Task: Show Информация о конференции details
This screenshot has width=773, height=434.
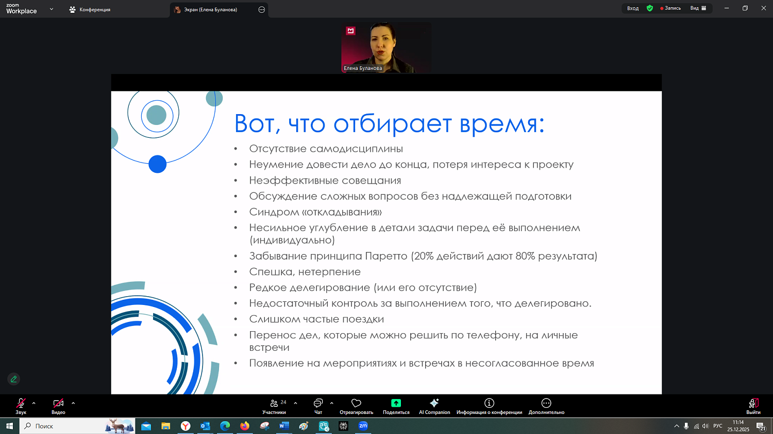Action: pyautogui.click(x=489, y=406)
